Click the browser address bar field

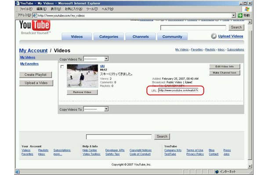click(134, 15)
